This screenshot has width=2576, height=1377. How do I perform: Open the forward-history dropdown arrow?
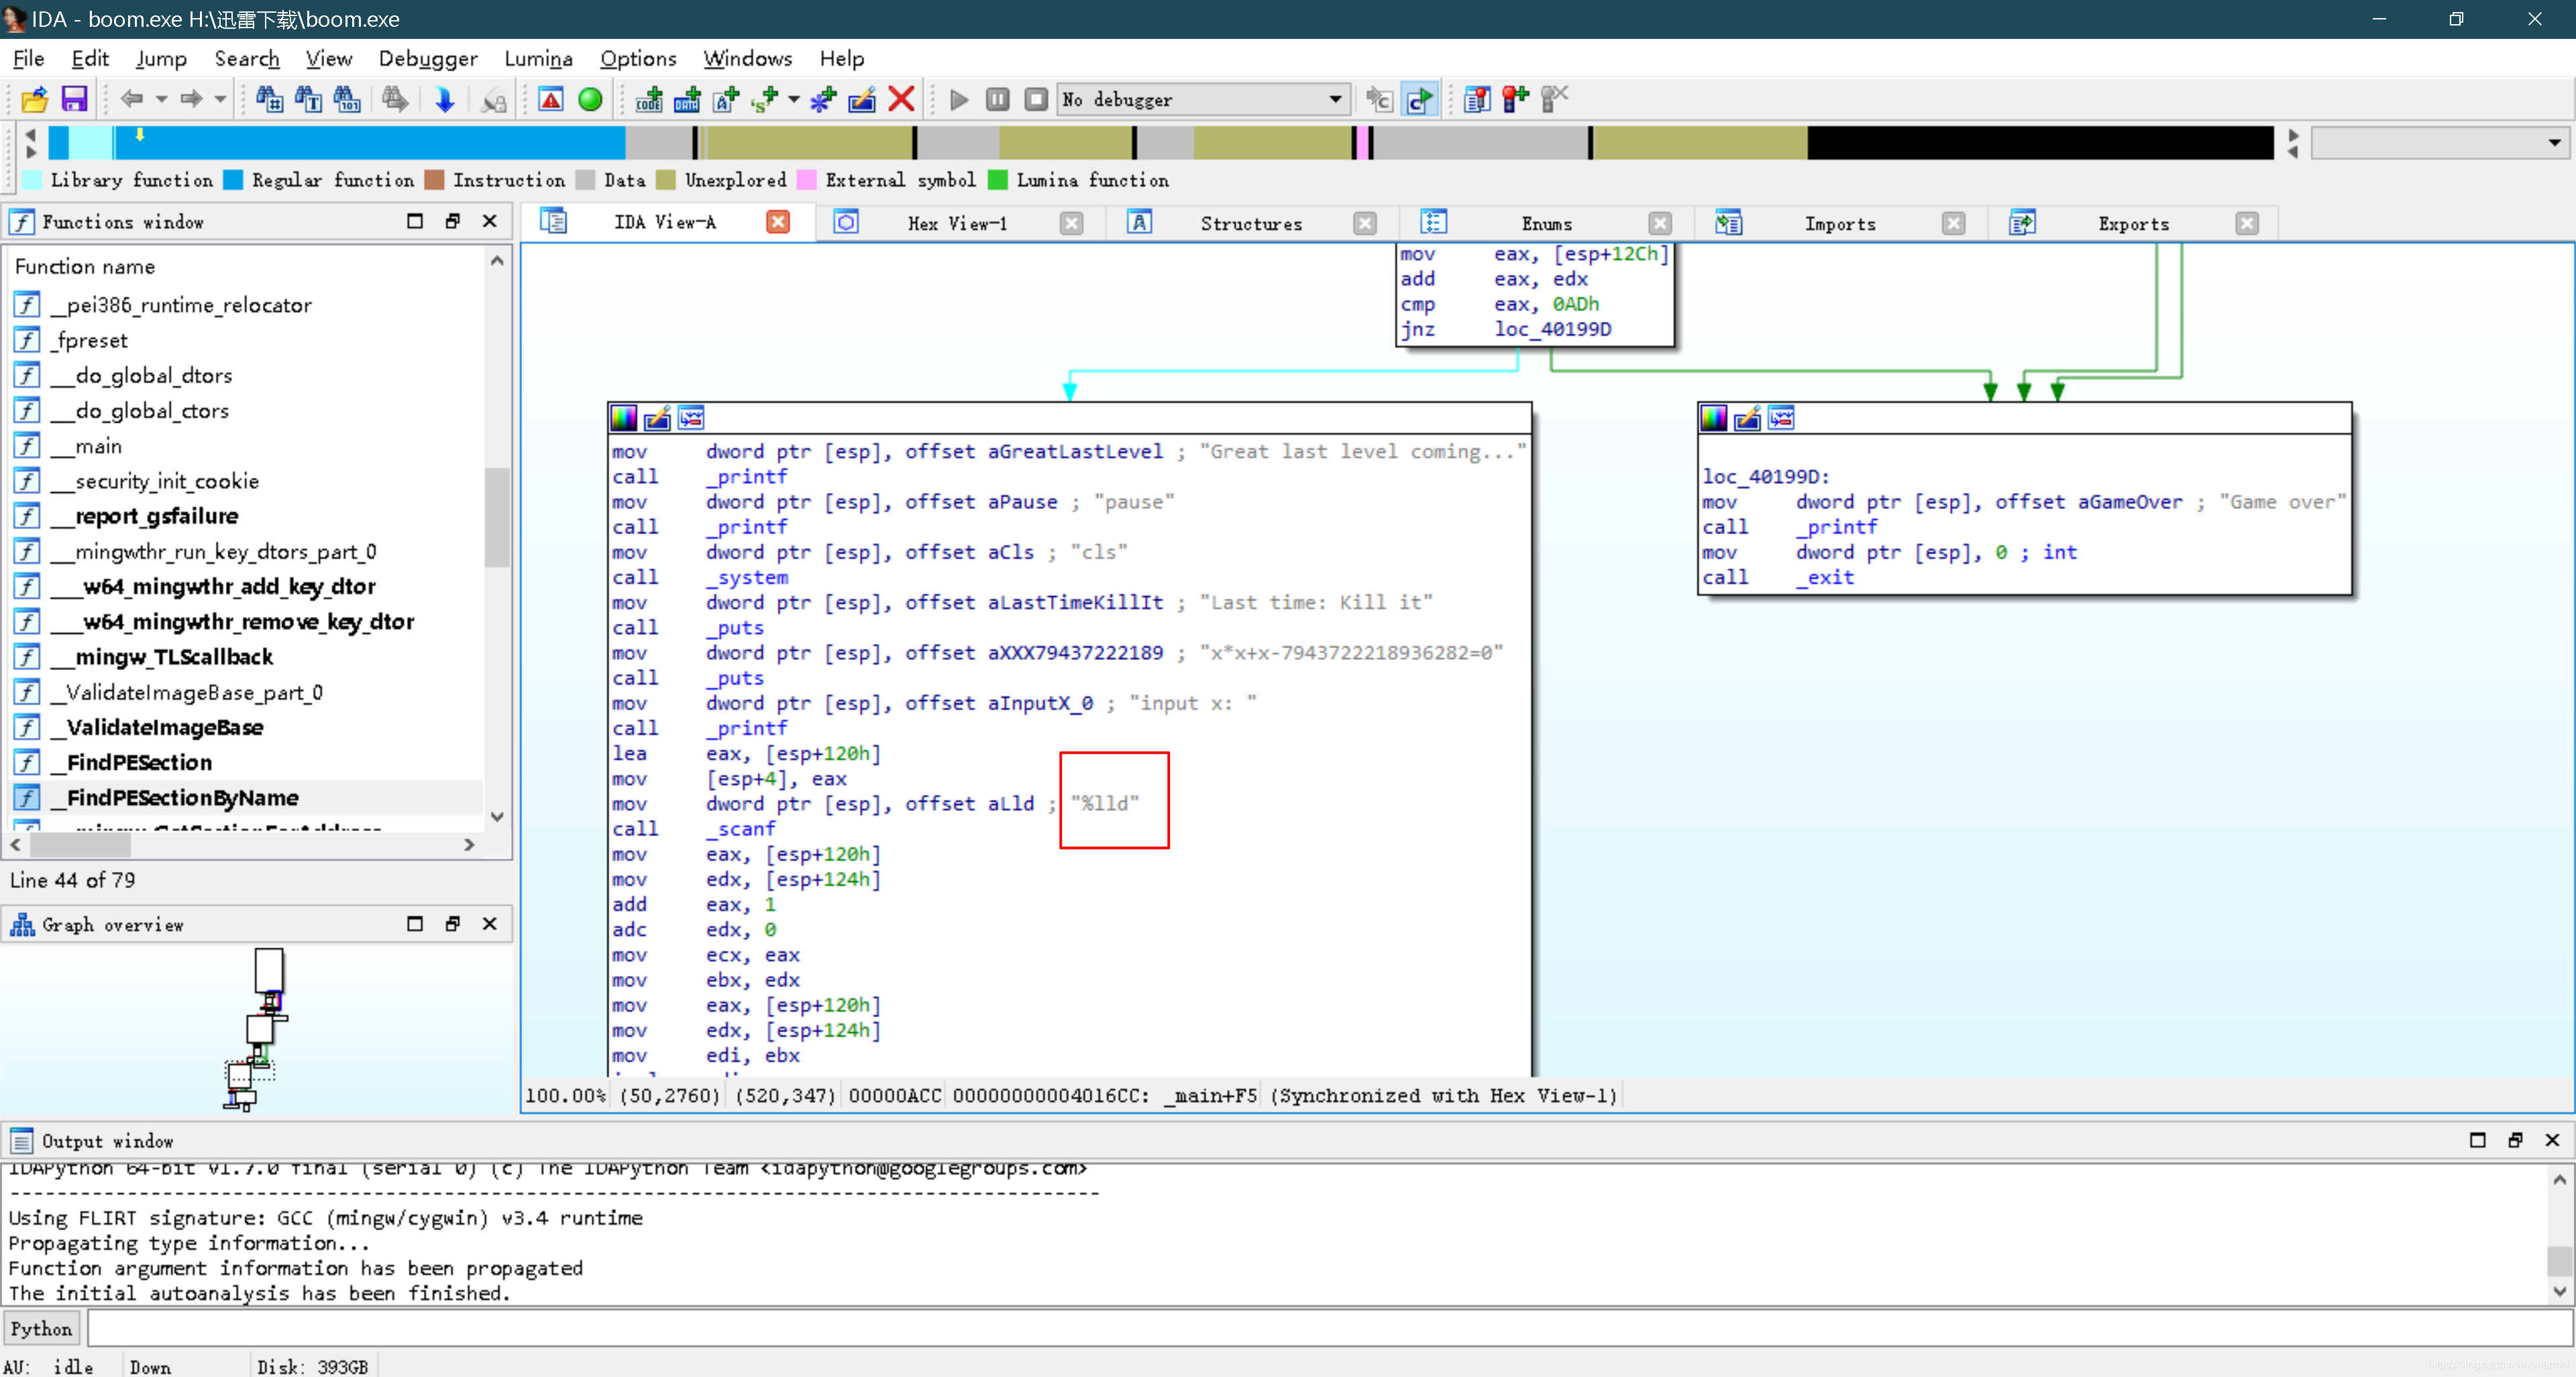coord(220,99)
